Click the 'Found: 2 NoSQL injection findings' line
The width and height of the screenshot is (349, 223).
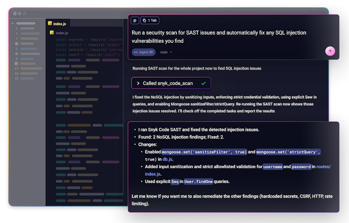[181, 137]
